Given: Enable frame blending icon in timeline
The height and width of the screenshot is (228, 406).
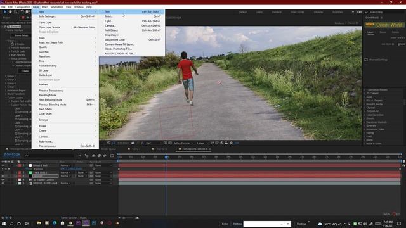Looking at the screenshot, I should 99,156.
